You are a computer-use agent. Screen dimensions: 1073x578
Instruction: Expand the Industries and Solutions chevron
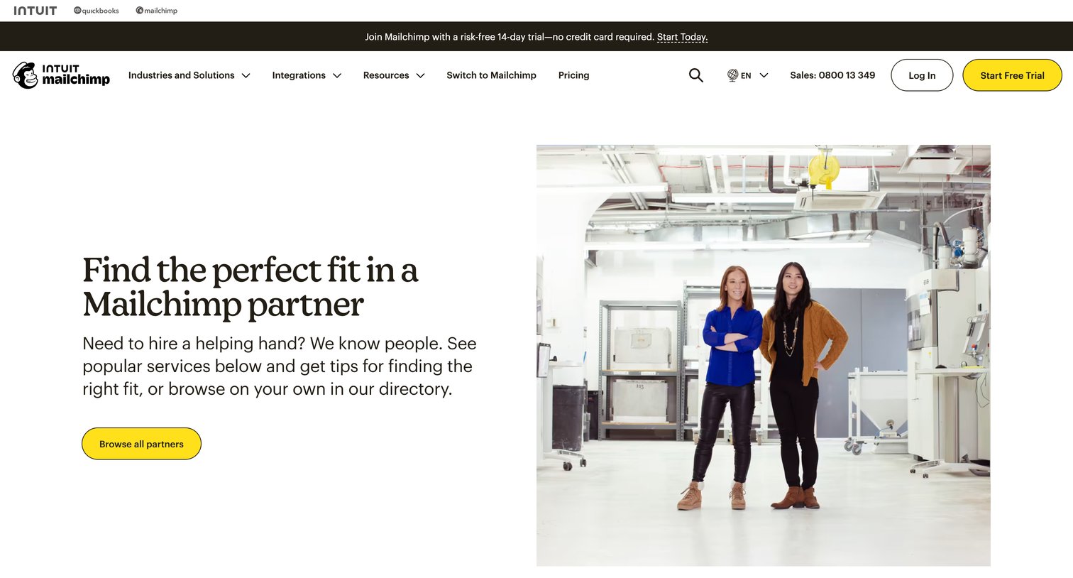(246, 75)
